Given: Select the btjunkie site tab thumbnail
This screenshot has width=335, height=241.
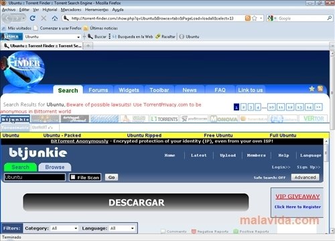Looking at the screenshot, I should click(15, 119).
